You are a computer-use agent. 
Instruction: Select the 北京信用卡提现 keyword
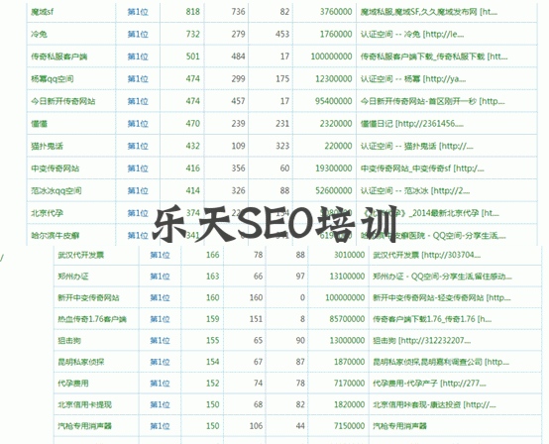(x=85, y=405)
